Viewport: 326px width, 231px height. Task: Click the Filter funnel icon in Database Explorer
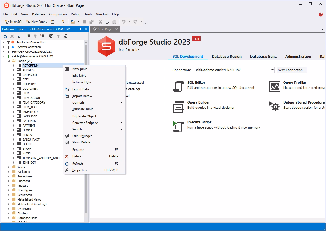(58, 36)
